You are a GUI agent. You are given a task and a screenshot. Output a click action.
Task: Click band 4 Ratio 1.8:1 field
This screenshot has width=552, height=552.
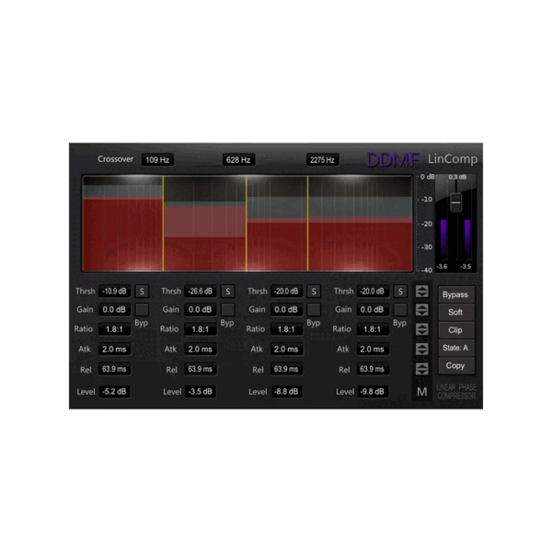tap(373, 329)
